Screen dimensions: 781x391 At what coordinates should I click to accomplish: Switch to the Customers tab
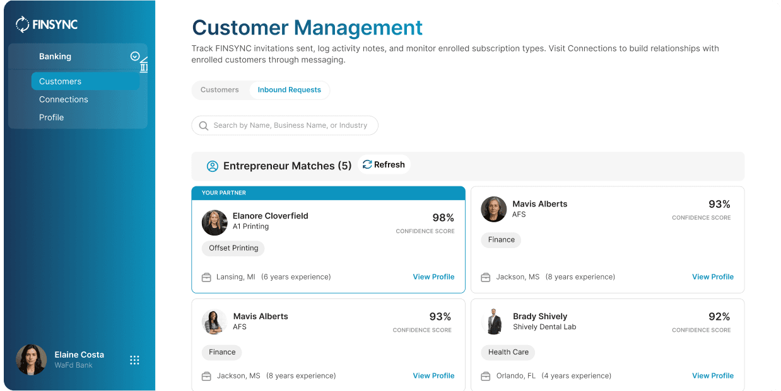pyautogui.click(x=220, y=90)
